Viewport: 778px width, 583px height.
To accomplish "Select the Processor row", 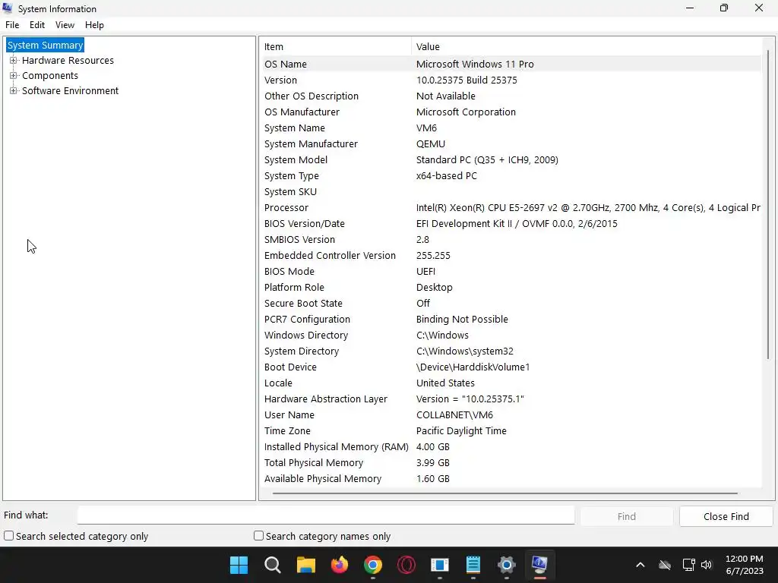I will (x=512, y=208).
